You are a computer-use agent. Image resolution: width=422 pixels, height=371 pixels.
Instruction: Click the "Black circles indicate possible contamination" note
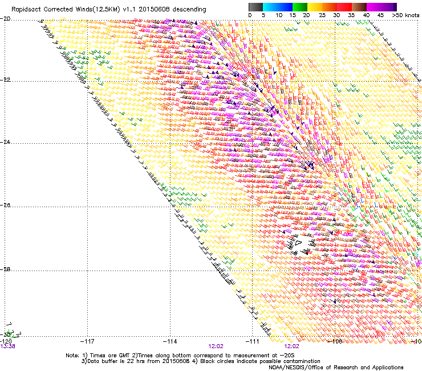coord(260,361)
